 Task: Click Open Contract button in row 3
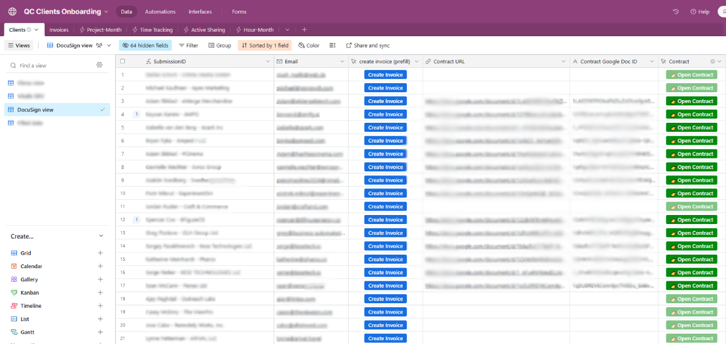[x=691, y=101]
